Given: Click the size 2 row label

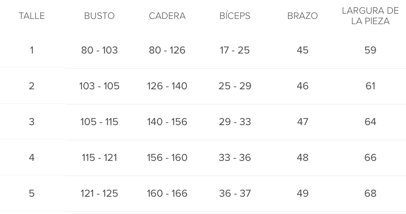Looking at the screenshot, I should (x=31, y=86).
